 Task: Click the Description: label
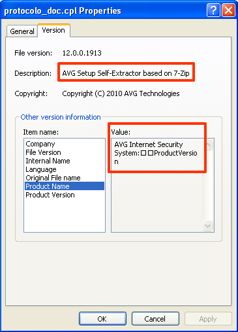[33, 73]
